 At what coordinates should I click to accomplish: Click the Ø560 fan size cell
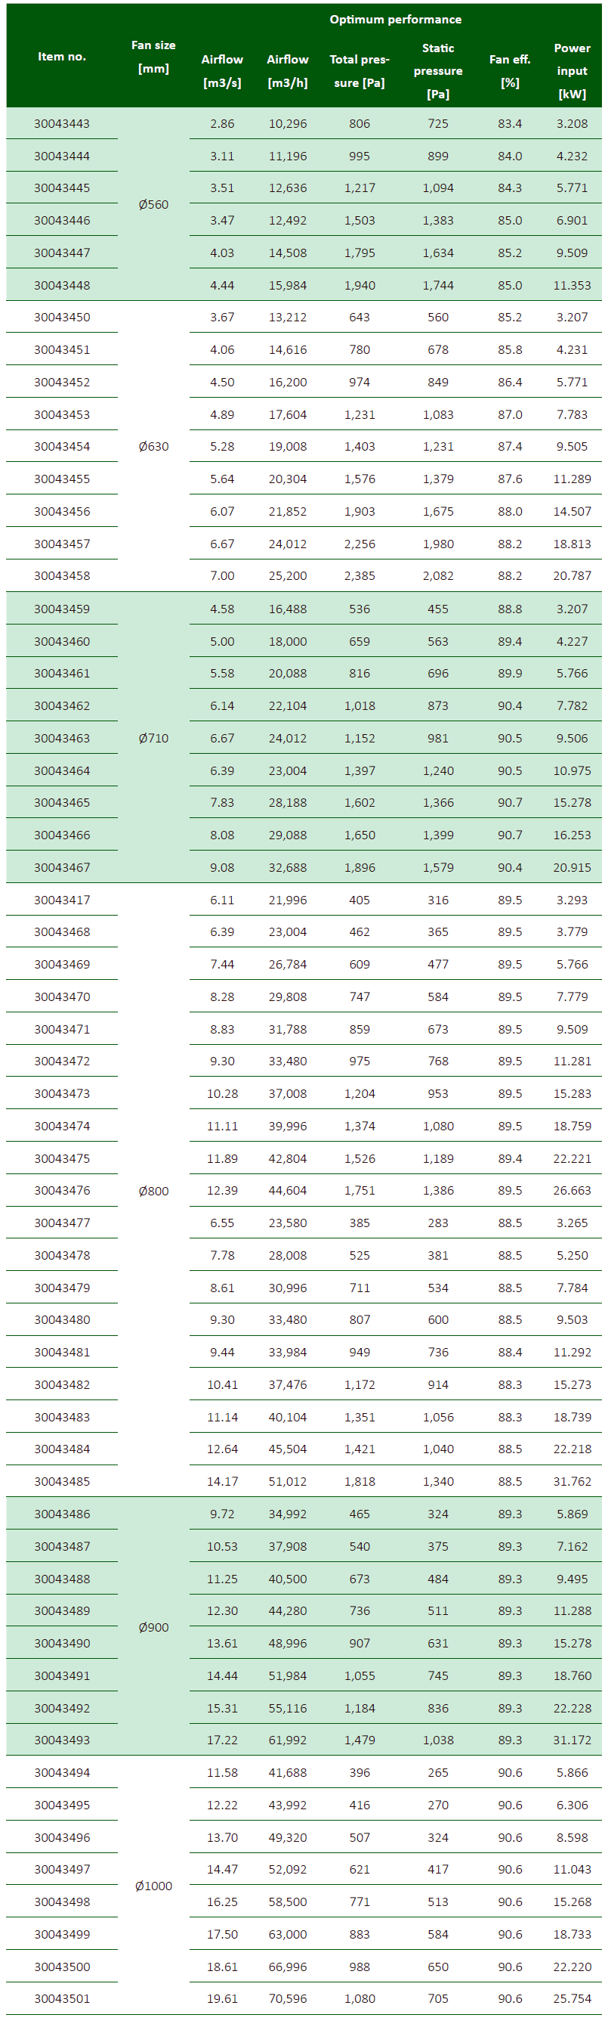[153, 204]
